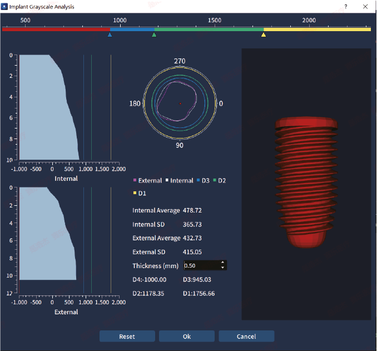The width and height of the screenshot is (377, 351).
Task: Click the blue segment of the grayscale bar
Action: click(x=132, y=29)
